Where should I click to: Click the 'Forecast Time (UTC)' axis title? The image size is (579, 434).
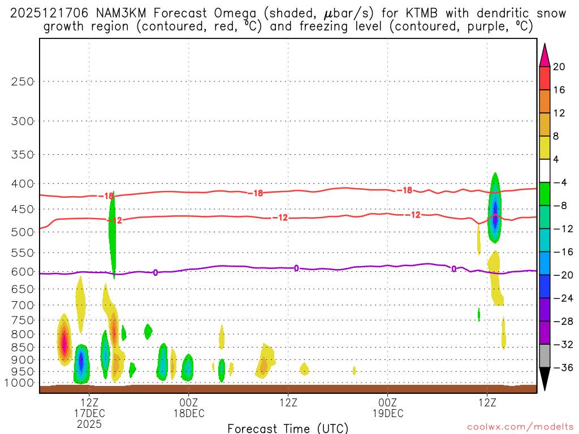[288, 428]
